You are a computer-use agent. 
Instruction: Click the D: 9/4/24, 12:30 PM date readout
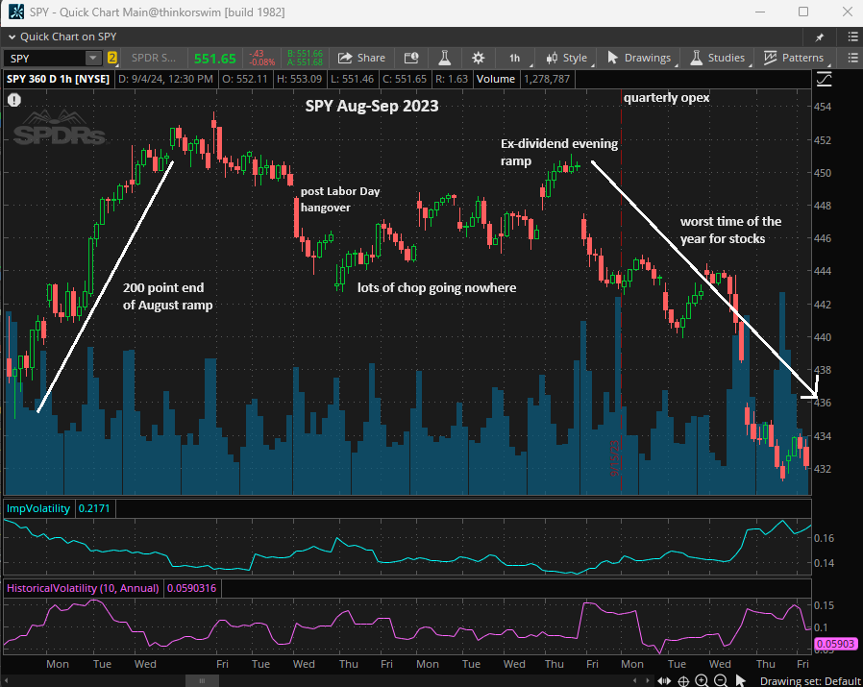click(x=165, y=79)
